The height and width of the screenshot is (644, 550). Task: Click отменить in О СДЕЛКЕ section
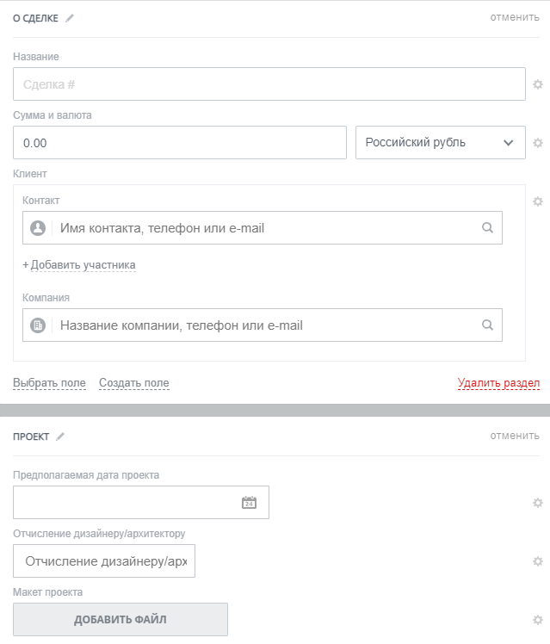[515, 17]
